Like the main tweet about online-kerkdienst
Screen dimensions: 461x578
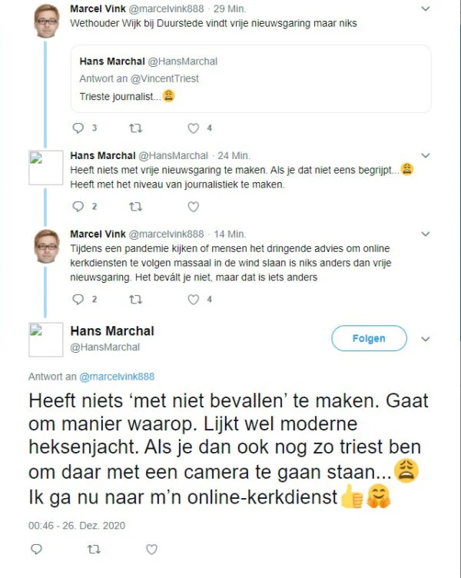click(151, 549)
